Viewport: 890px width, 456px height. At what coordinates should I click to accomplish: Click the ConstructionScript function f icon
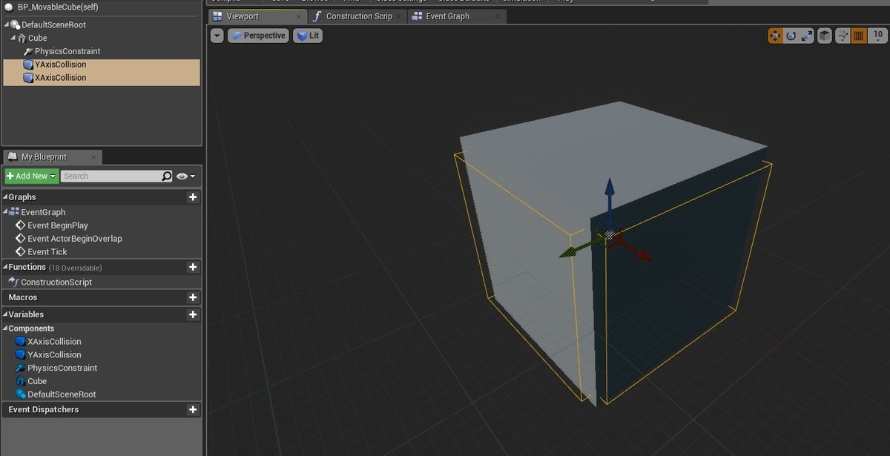[13, 282]
